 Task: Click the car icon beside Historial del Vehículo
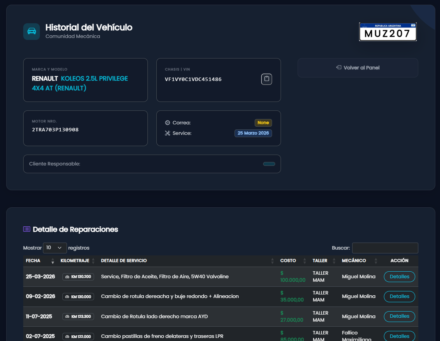click(x=31, y=31)
